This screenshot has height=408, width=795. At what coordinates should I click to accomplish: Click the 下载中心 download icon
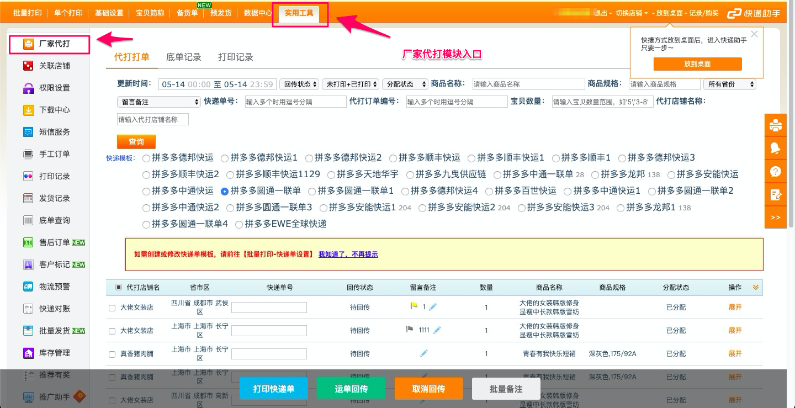point(28,110)
